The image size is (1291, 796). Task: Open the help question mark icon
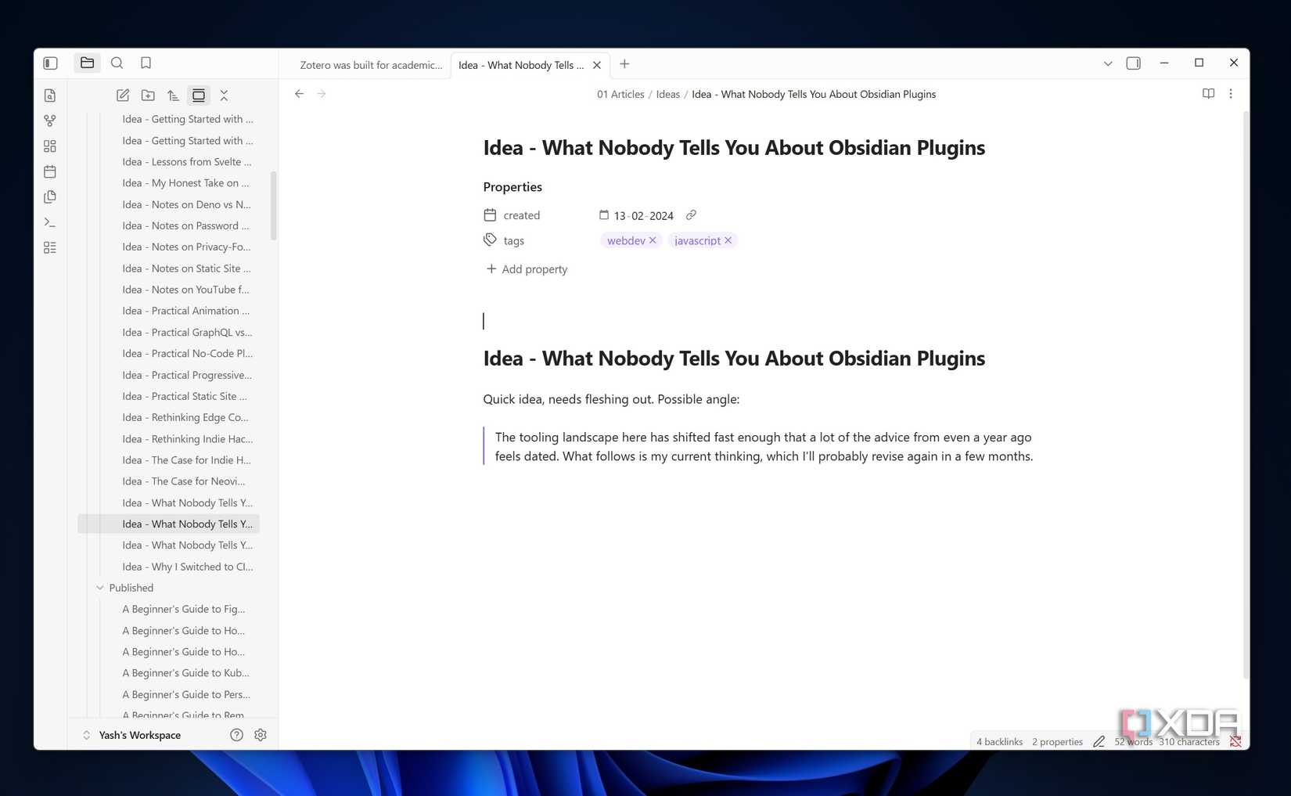tap(236, 735)
